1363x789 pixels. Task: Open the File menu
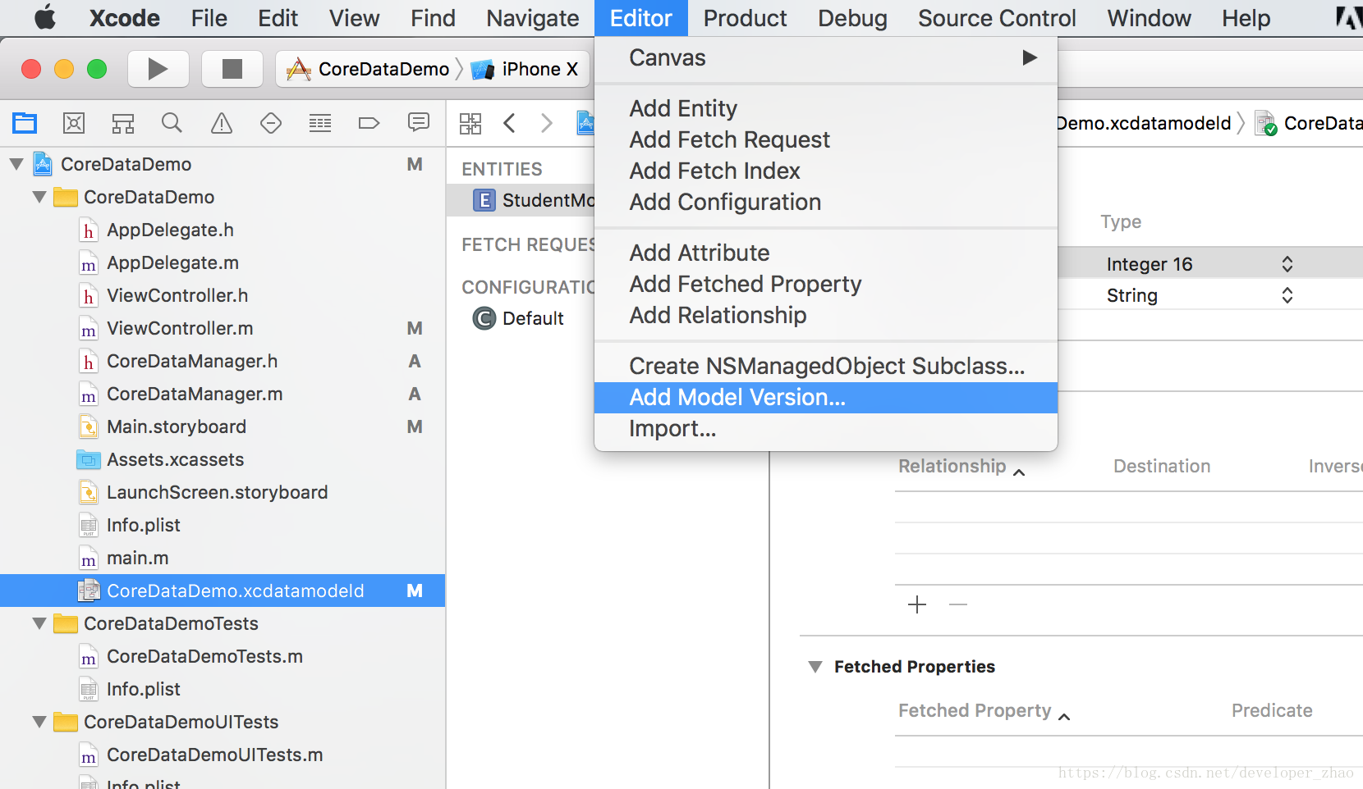209,18
